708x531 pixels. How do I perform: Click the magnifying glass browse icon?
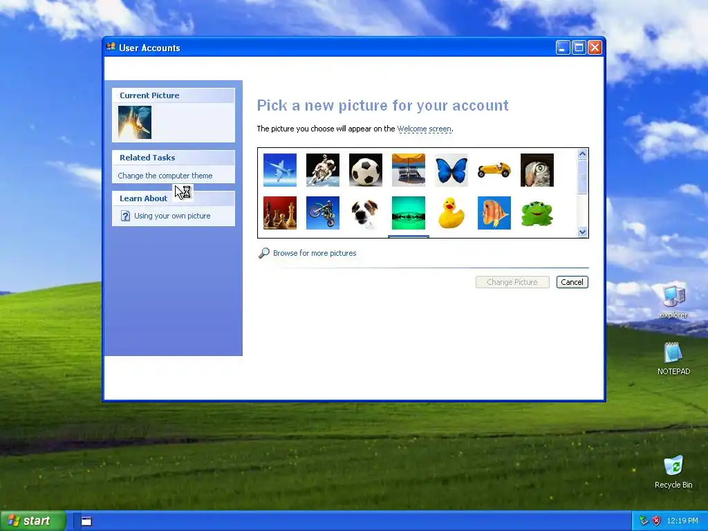click(263, 253)
